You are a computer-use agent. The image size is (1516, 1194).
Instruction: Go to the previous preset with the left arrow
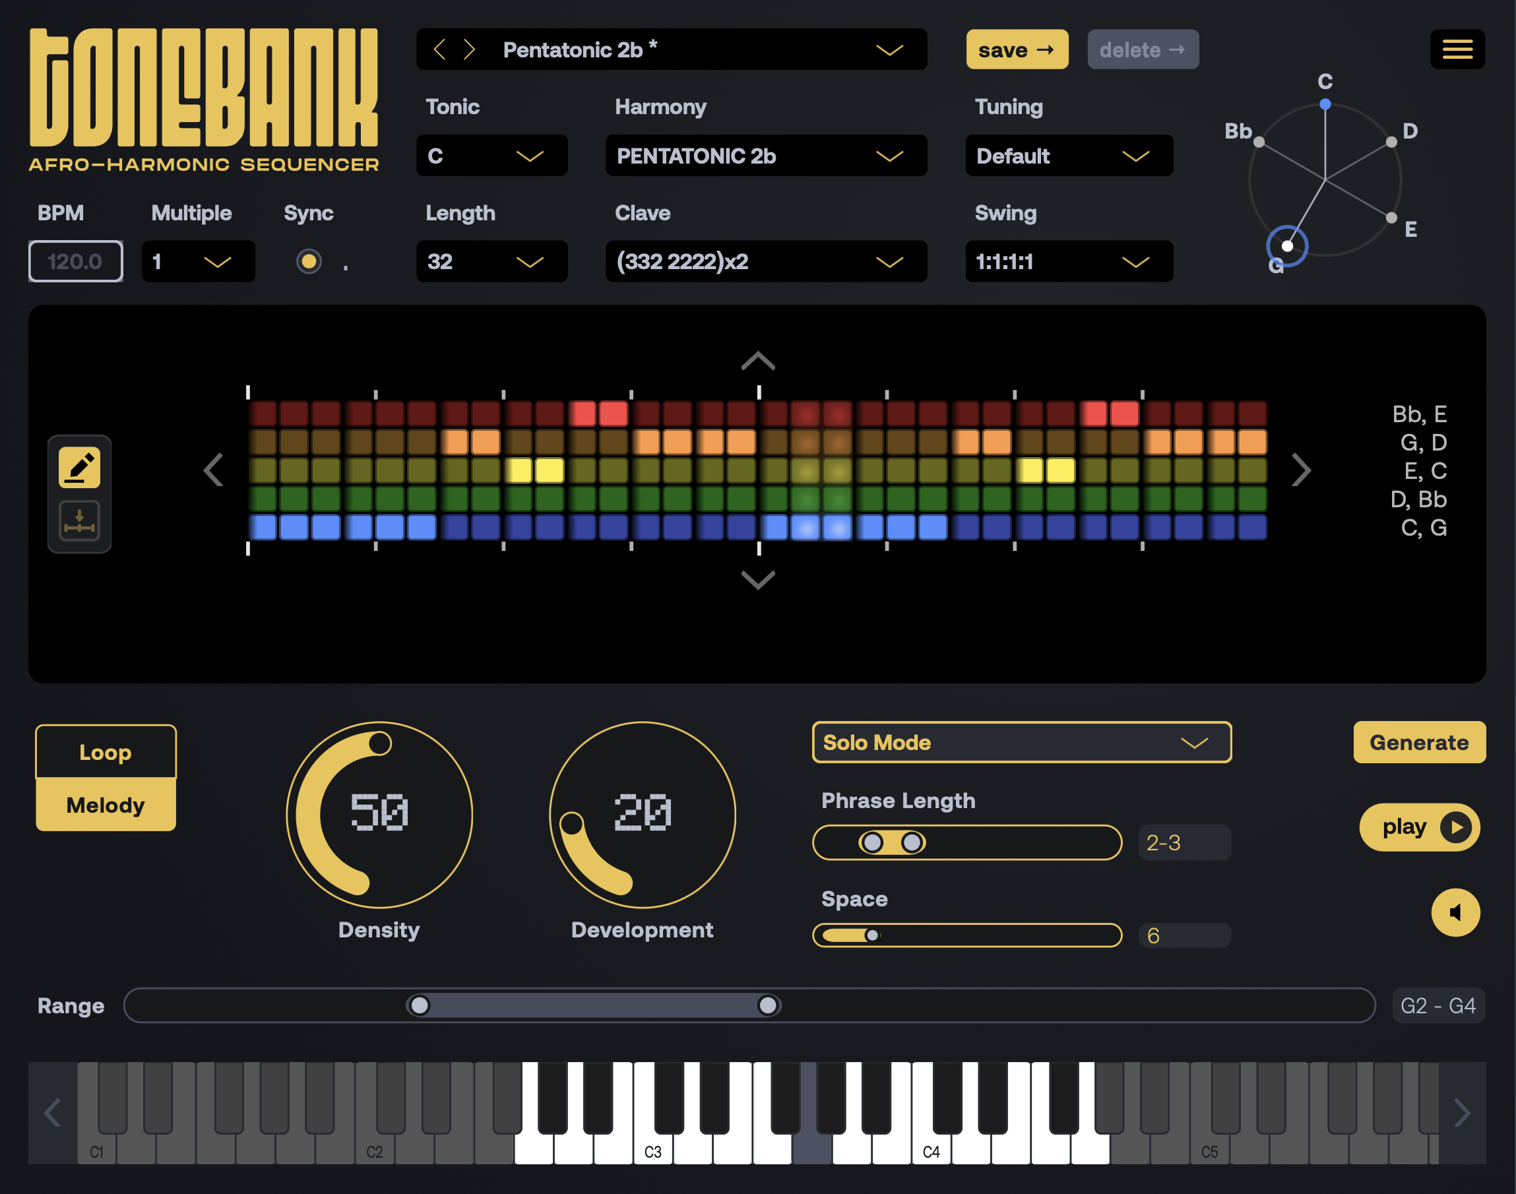pyautogui.click(x=440, y=49)
